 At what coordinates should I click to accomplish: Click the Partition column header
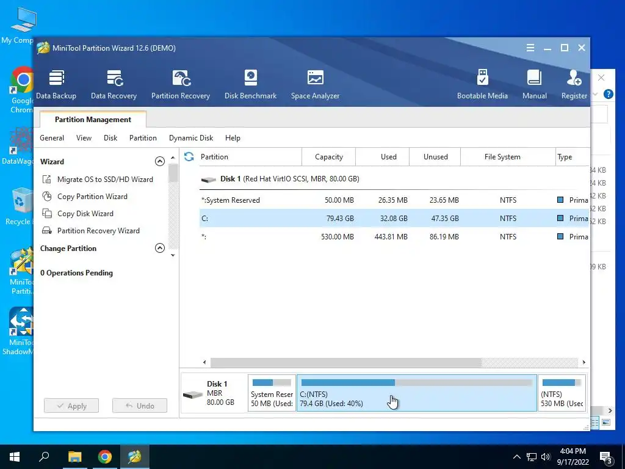[x=250, y=157]
